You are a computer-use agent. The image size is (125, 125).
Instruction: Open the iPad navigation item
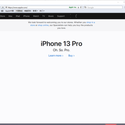coord(18,16)
